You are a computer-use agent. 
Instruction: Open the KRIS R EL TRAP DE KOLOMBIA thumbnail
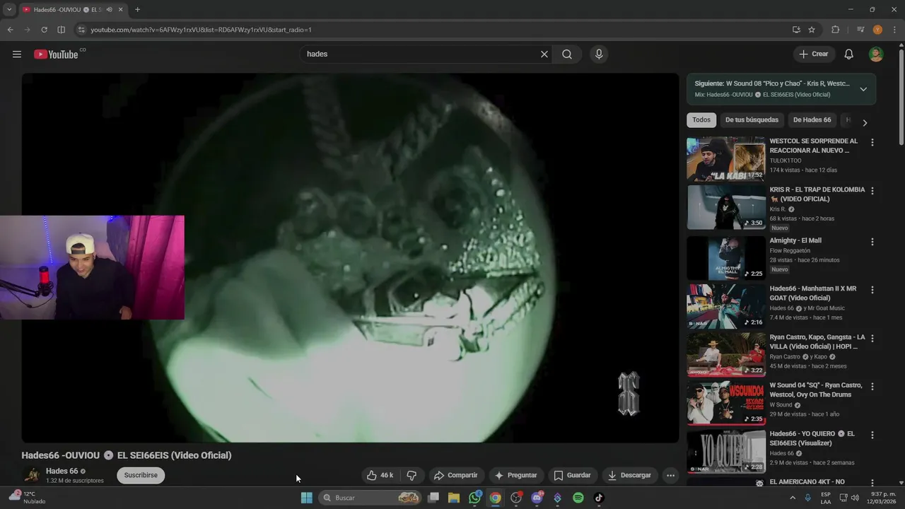[x=726, y=208]
